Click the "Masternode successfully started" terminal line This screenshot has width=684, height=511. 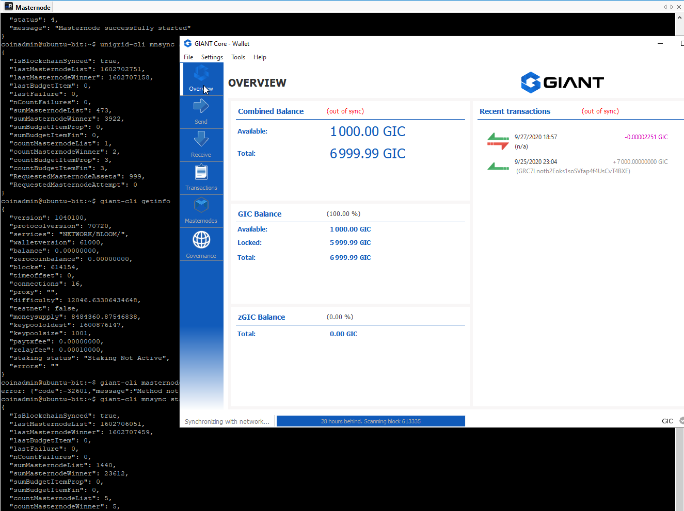pos(100,28)
